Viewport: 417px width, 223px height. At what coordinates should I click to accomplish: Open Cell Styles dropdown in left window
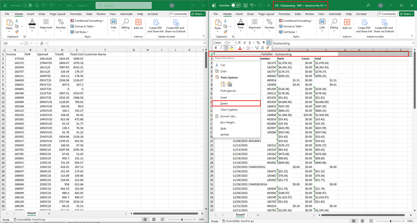79,32
